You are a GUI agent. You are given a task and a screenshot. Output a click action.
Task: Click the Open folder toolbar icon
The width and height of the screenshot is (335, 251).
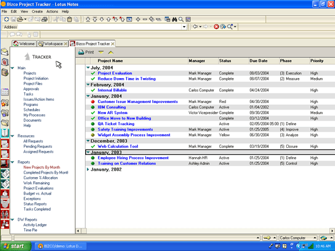pos(20,19)
